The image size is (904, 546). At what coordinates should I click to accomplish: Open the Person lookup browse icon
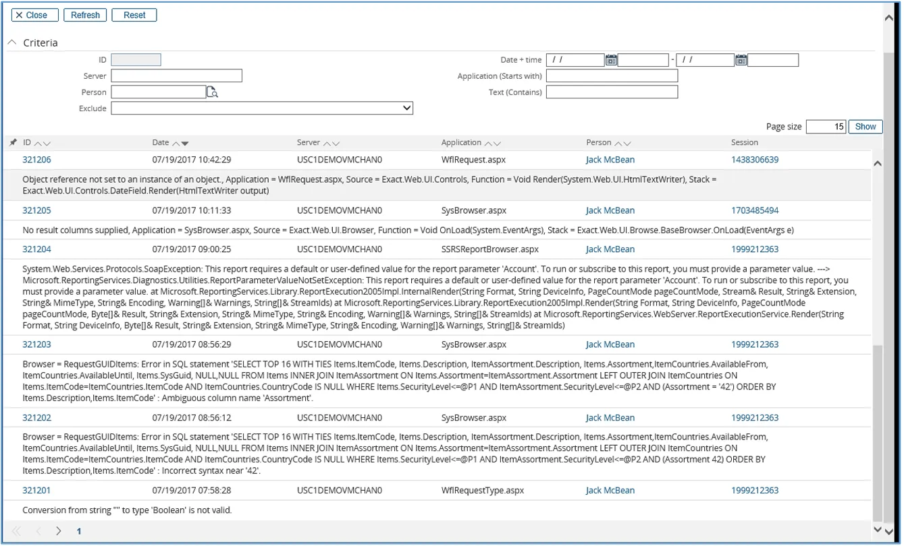(212, 92)
